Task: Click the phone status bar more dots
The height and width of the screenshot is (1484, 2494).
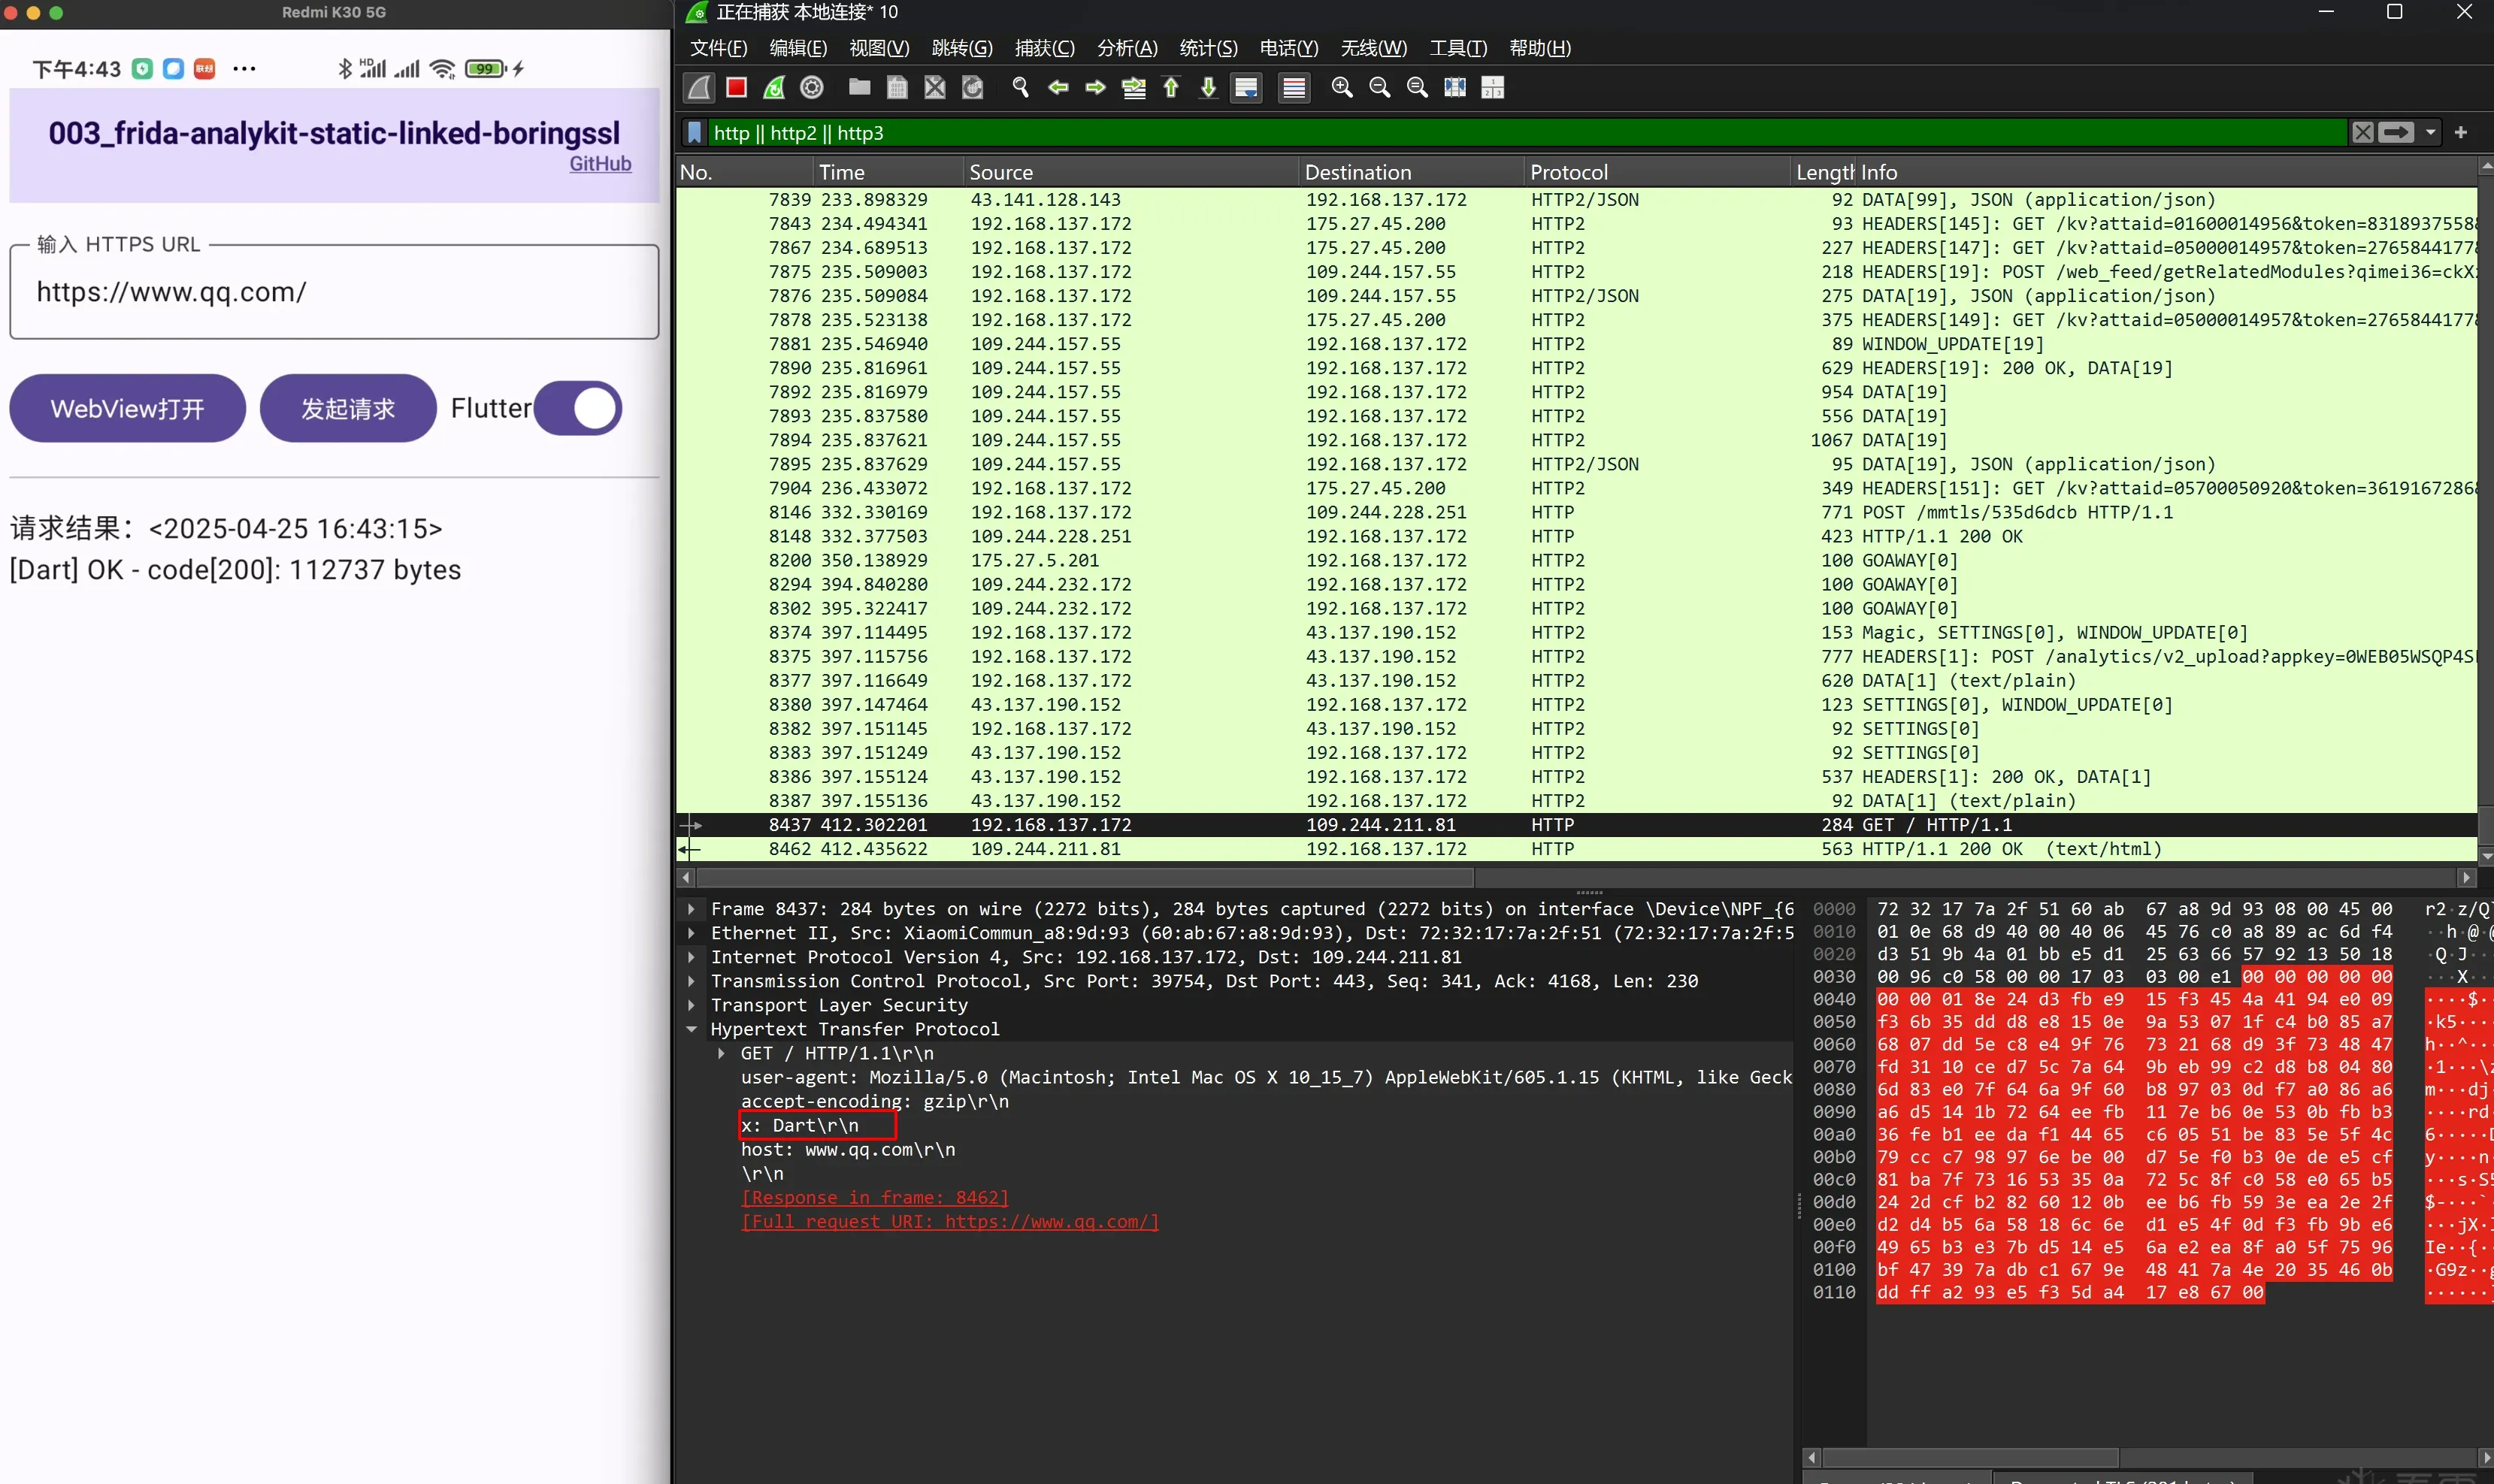Action: click(244, 69)
